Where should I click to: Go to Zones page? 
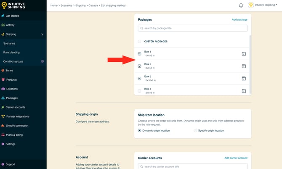9,70
